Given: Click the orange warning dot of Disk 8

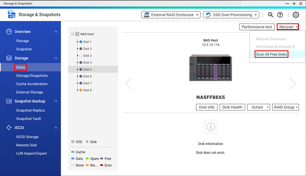Looking at the screenshot, I should 81,90.
